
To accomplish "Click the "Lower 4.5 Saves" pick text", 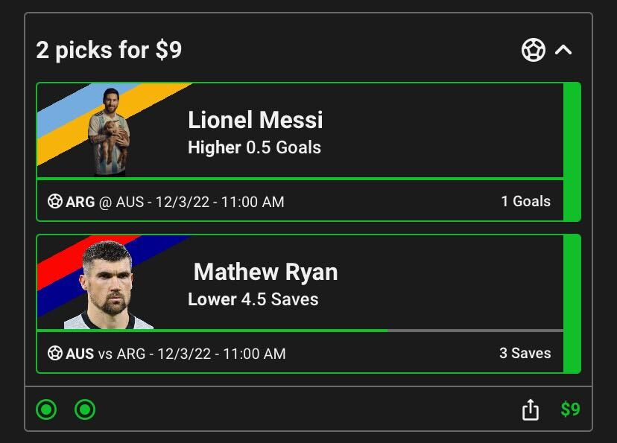I will tap(253, 299).
